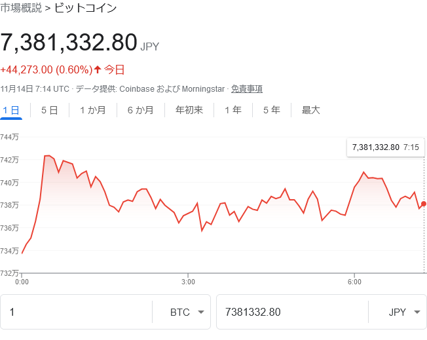Open the BTC currency dropdown arrow
This screenshot has width=427, height=340.
coord(201,312)
